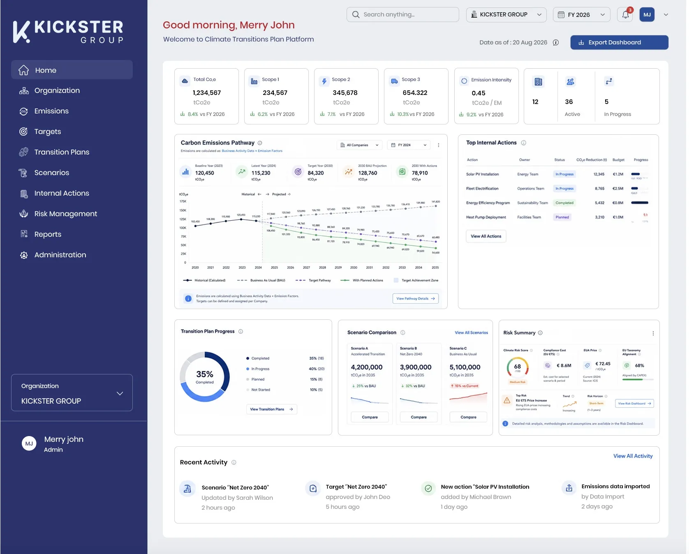Screen dimensions: 689x554
Task: Click the View Transition Plans button
Action: 271,409
